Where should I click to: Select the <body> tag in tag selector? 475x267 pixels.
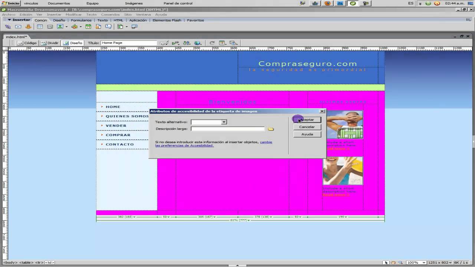coord(10,263)
